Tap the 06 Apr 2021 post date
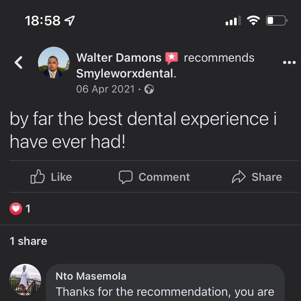 tap(105, 89)
